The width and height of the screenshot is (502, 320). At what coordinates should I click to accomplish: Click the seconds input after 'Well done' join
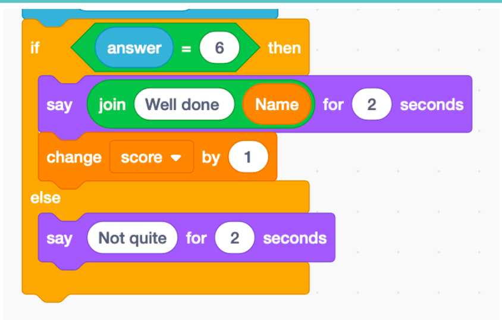tap(372, 105)
